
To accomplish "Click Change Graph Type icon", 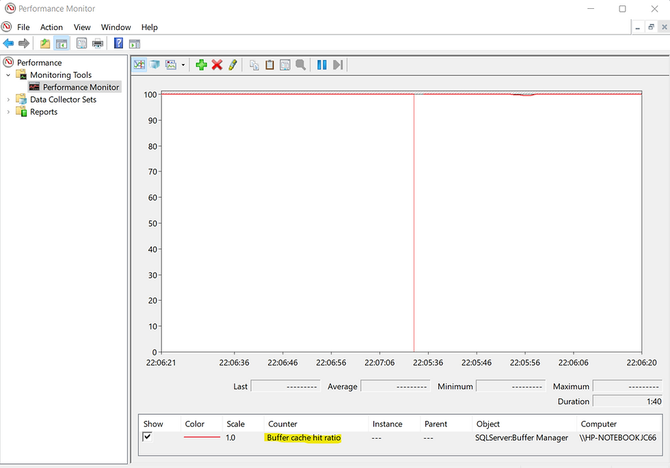I will [x=171, y=65].
